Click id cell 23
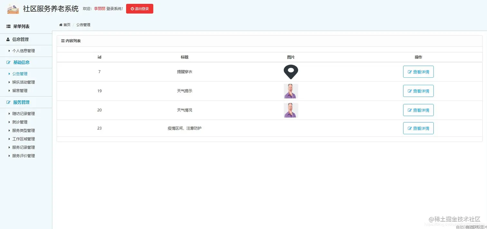 (100, 128)
